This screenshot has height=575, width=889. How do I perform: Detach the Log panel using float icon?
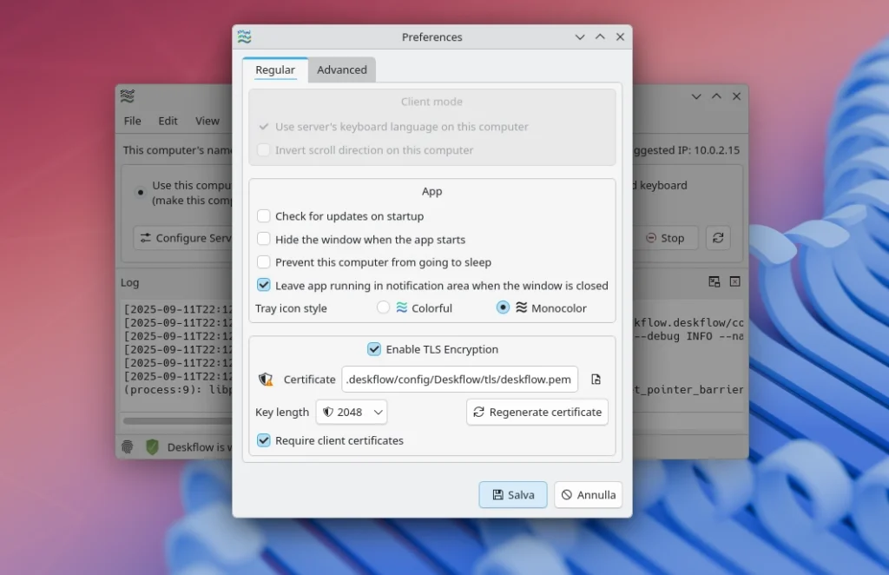[714, 281]
